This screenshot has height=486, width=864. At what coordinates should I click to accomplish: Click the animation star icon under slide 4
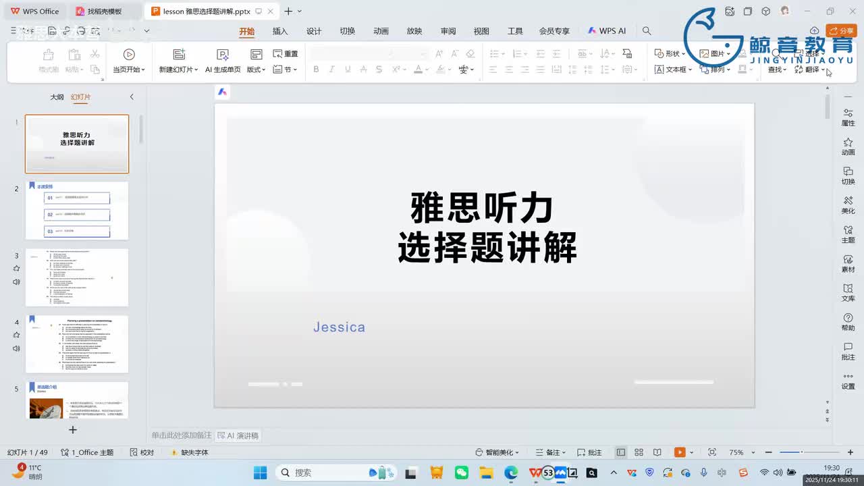16,335
